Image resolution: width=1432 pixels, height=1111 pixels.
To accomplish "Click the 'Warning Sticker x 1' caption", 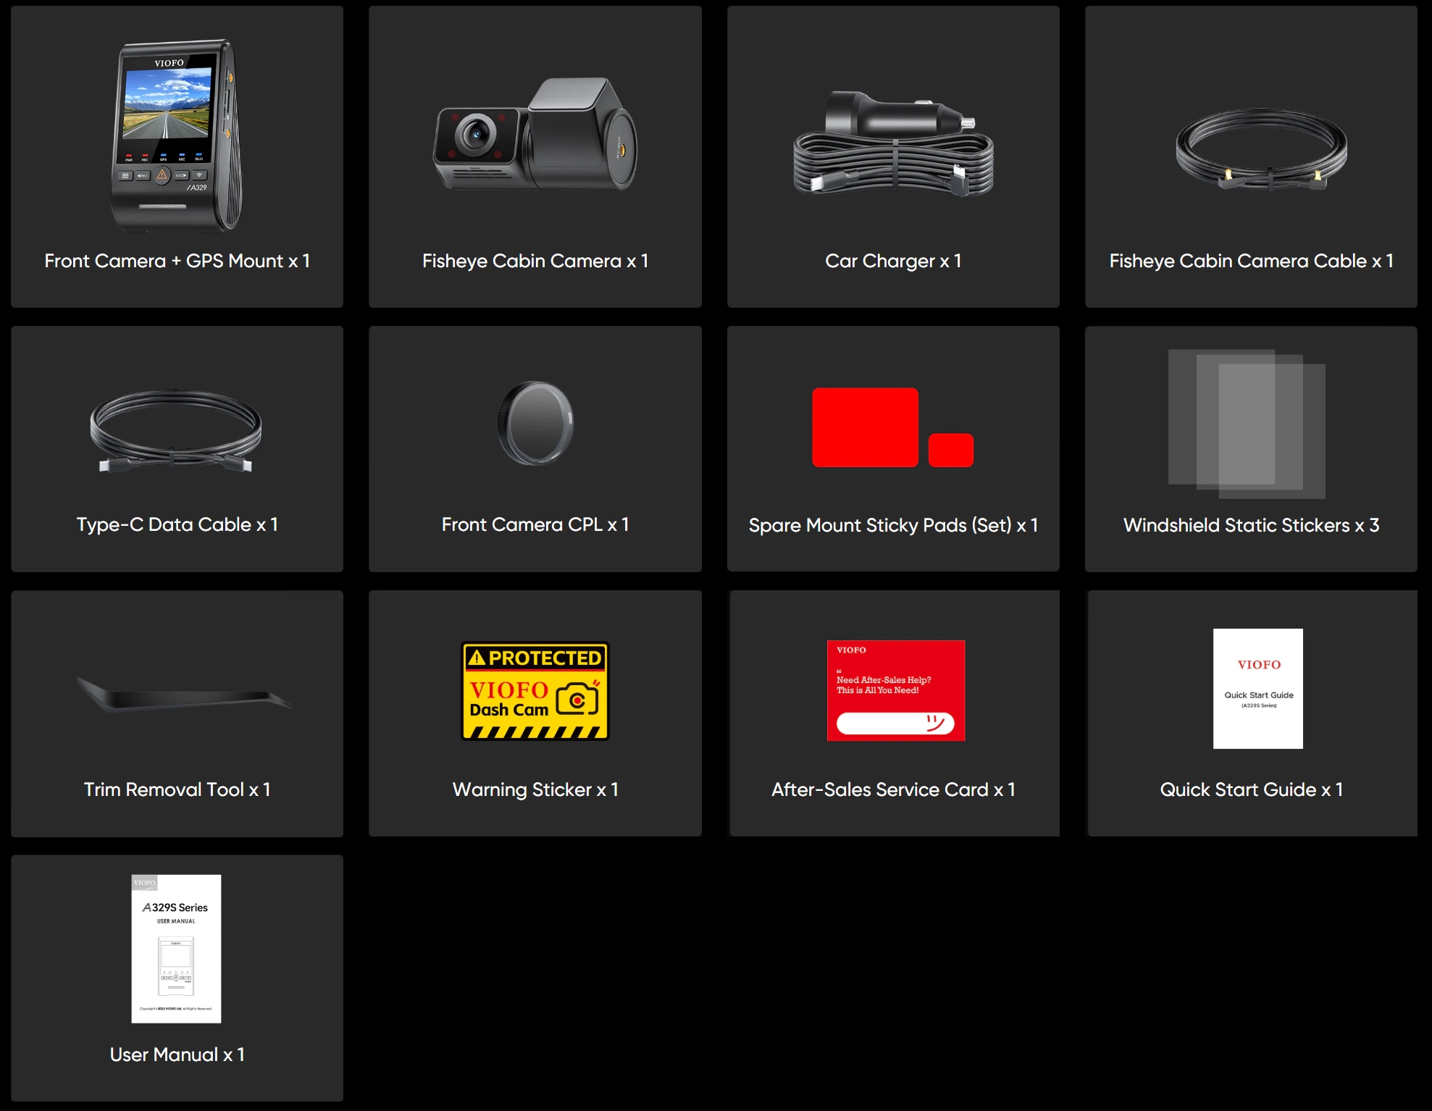I will [535, 789].
